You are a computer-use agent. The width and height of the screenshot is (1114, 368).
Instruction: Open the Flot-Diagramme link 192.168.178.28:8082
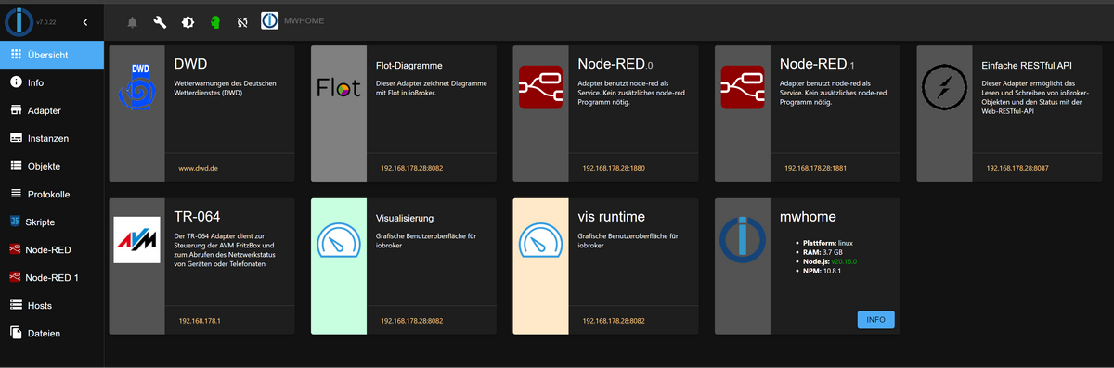click(x=411, y=169)
